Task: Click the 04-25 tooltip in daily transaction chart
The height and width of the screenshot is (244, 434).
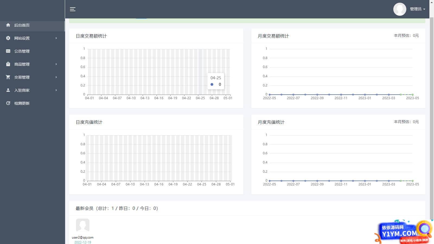Action: 216,81
